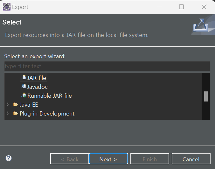Open help via the question mark icon
This screenshot has width=215, height=169.
(9, 158)
